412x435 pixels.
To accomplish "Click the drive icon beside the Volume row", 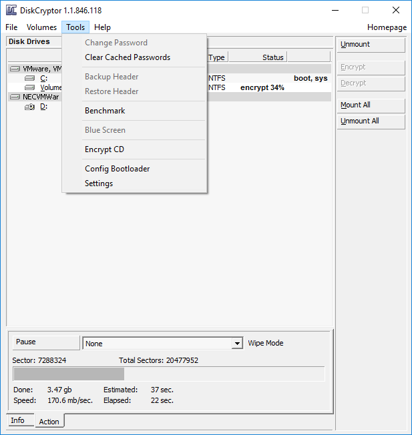I will point(29,87).
